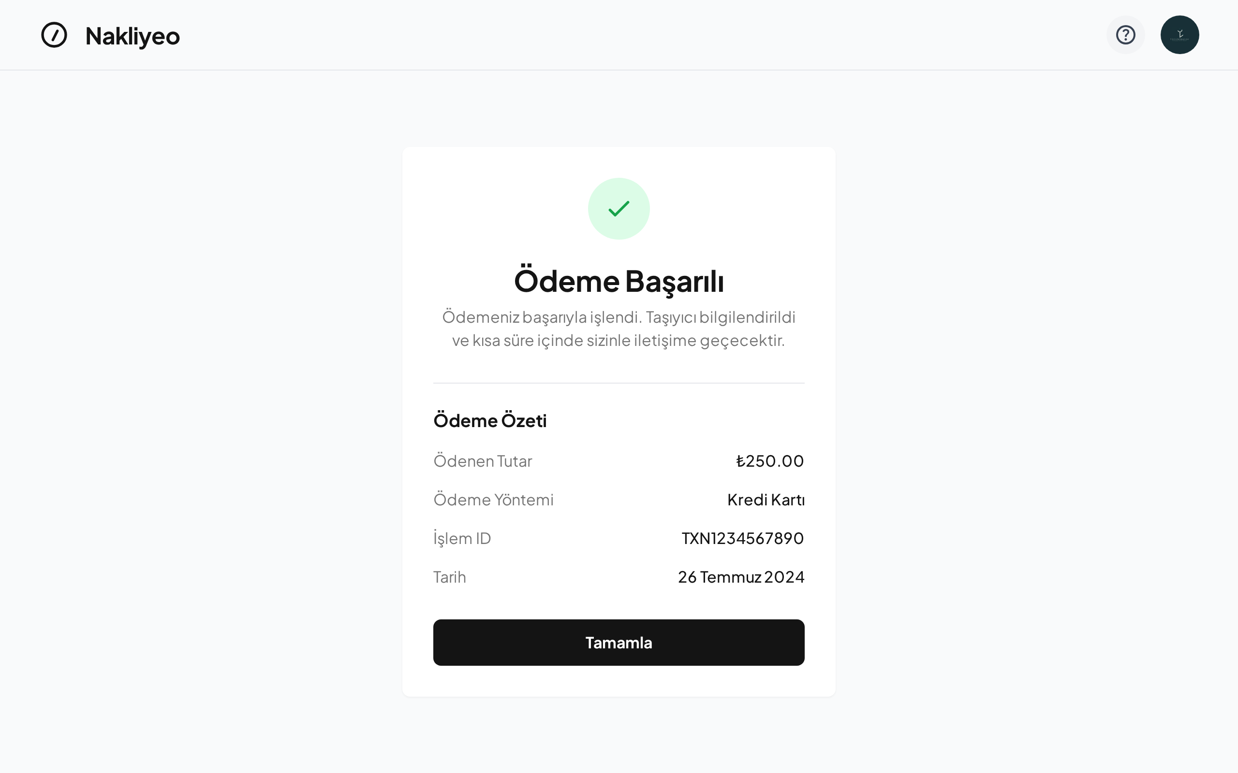The width and height of the screenshot is (1238, 773).
Task: Click the Kredi Kartı value
Action: click(766, 500)
